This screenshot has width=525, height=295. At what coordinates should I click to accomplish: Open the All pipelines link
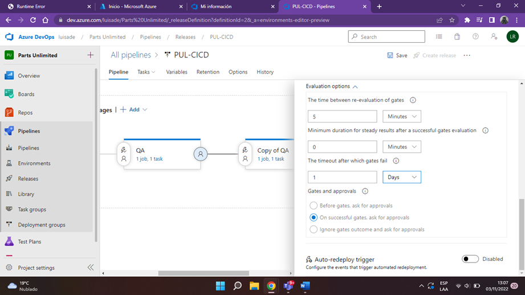coord(131,55)
